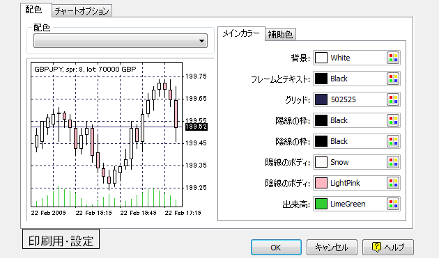Open color palette icon for フレームとテキスト row
The image size is (439, 258).
(393, 79)
